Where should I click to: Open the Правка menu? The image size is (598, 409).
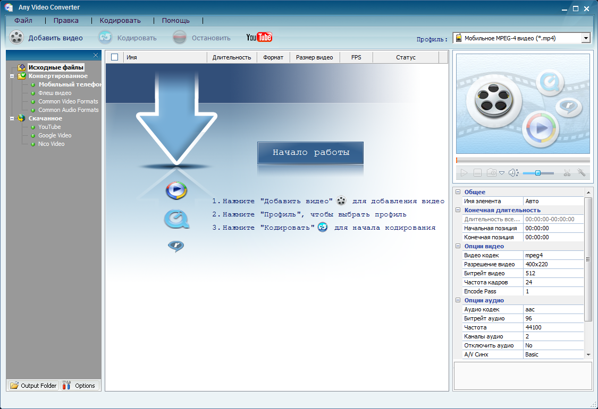[66, 21]
